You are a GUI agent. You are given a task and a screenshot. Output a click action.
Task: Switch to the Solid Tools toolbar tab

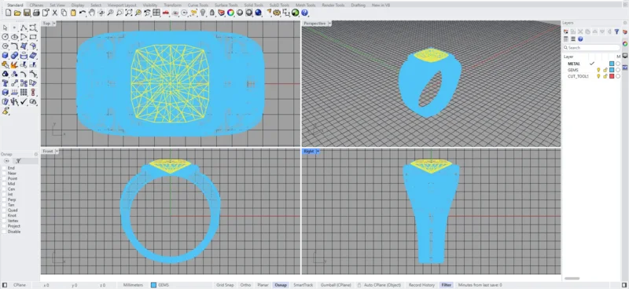pos(253,5)
